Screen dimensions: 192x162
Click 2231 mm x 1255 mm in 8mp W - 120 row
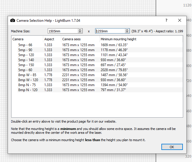(x=78, y=80)
